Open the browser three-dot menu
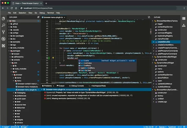 tap(184, 8)
